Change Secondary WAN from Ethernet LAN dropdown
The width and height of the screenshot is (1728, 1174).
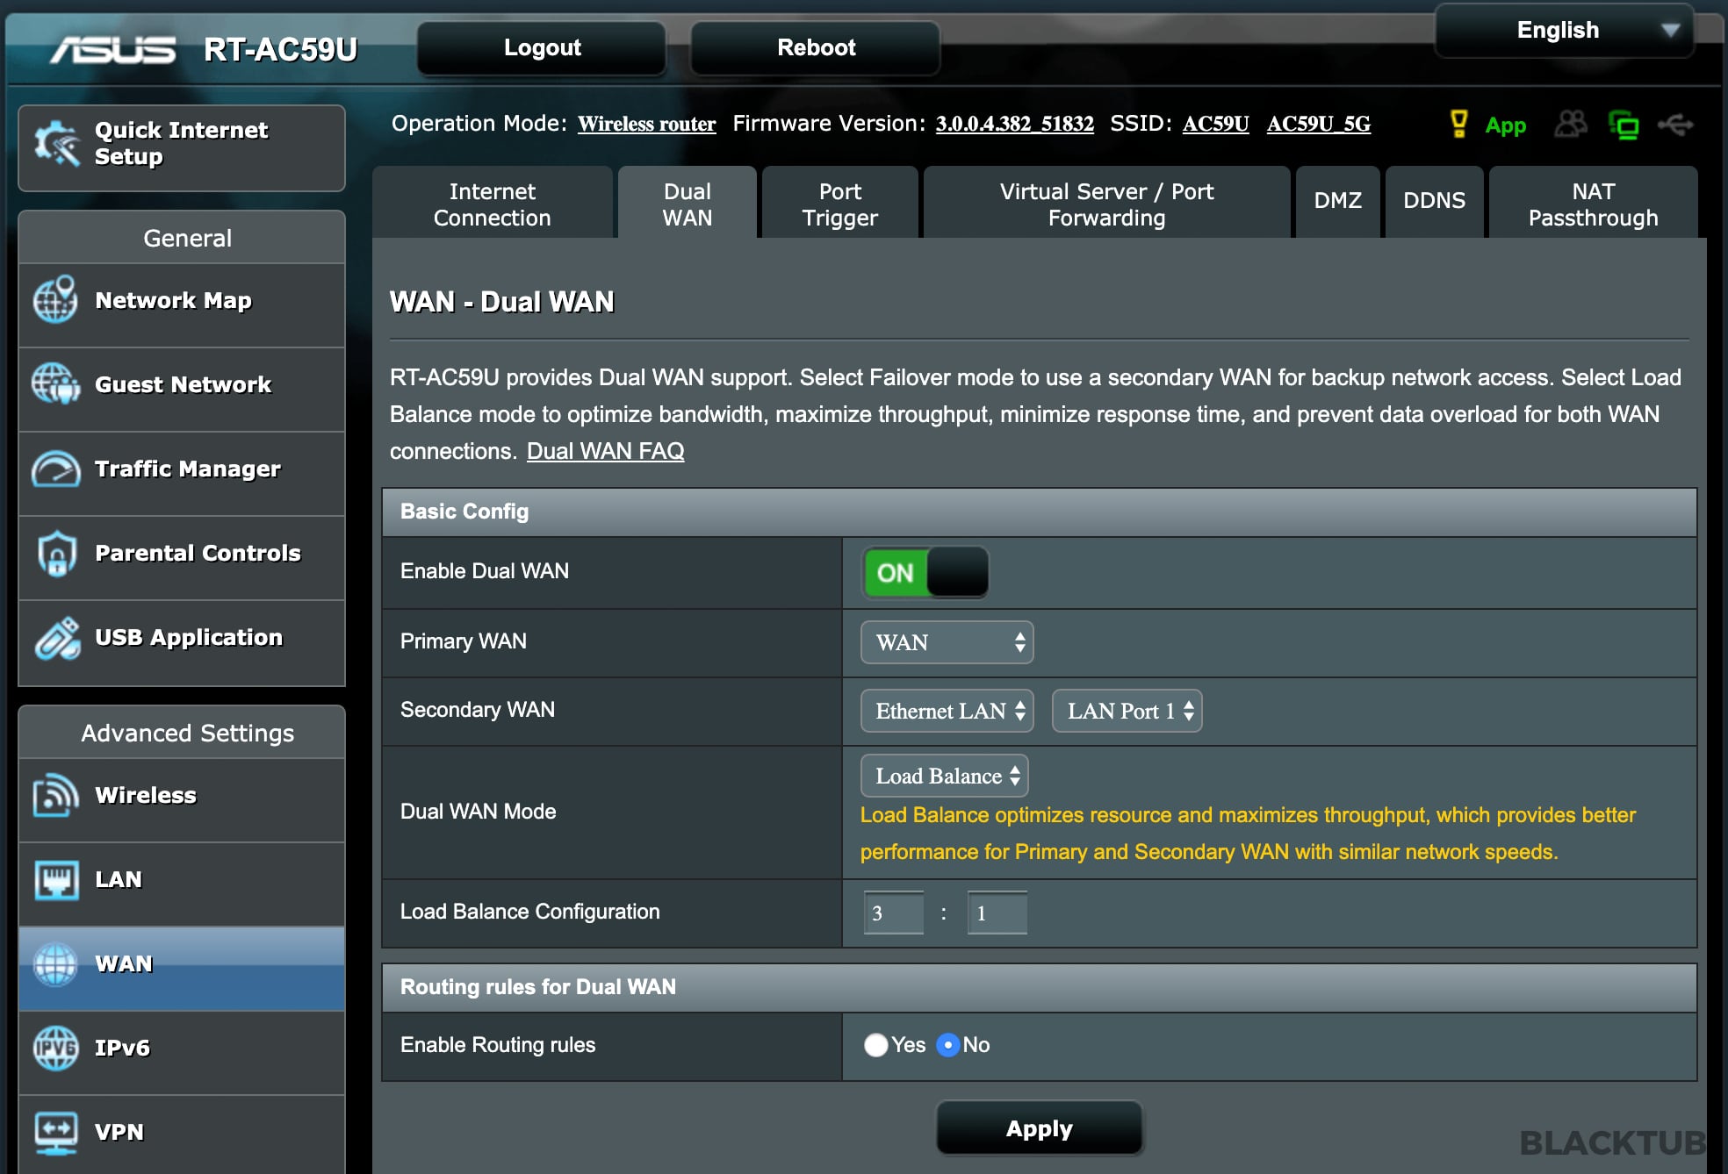pos(946,711)
